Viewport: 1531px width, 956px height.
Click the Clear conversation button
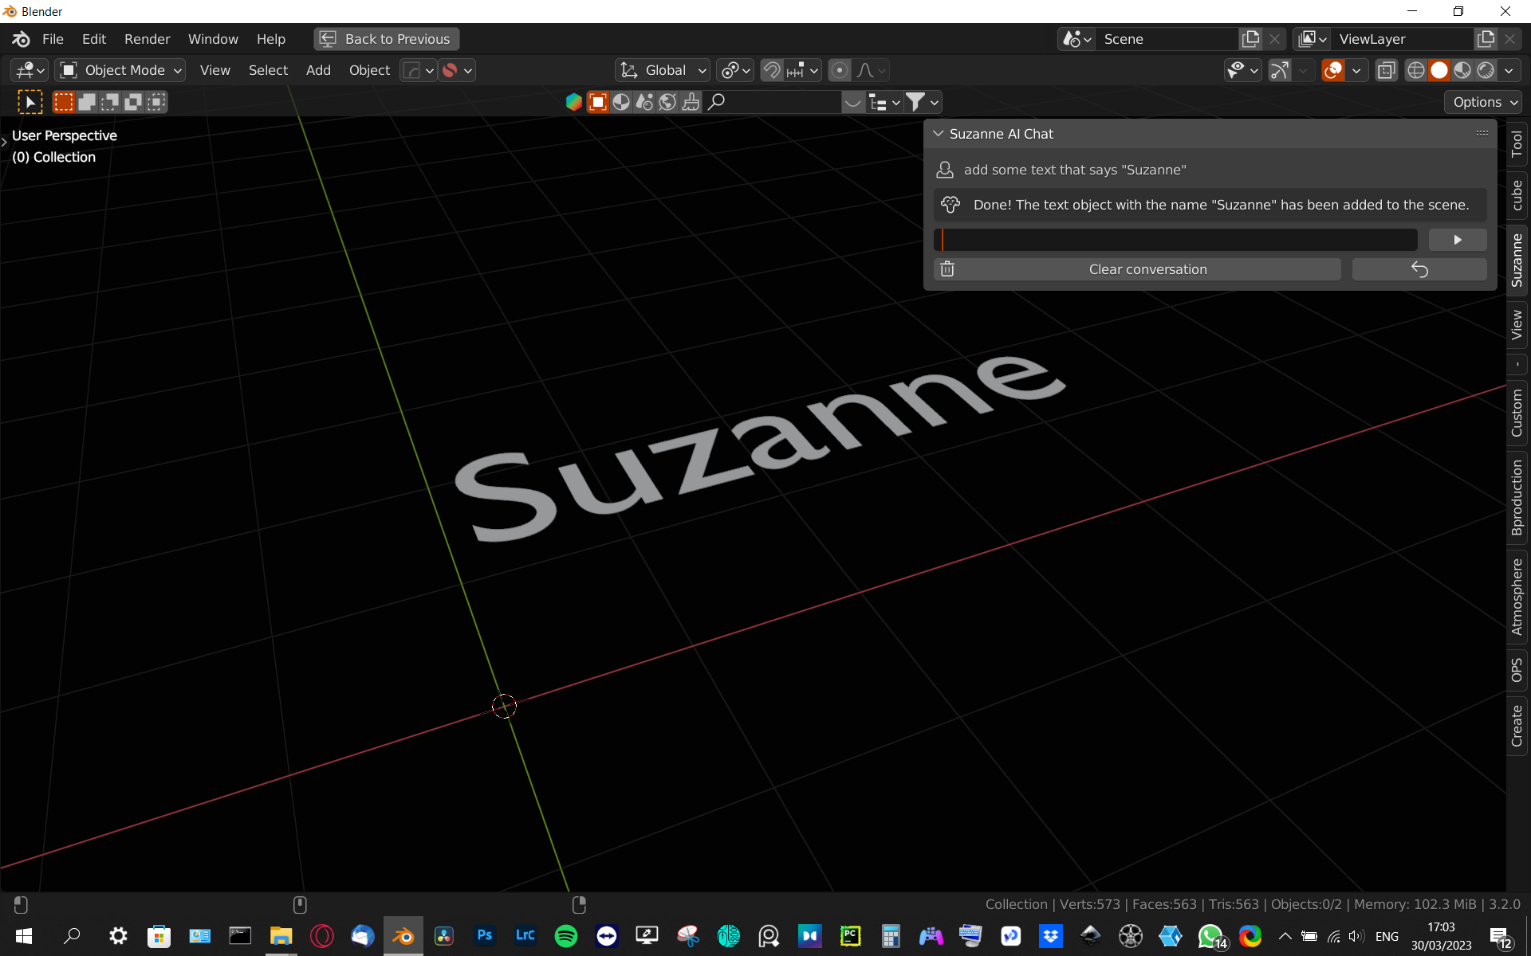coord(1138,269)
